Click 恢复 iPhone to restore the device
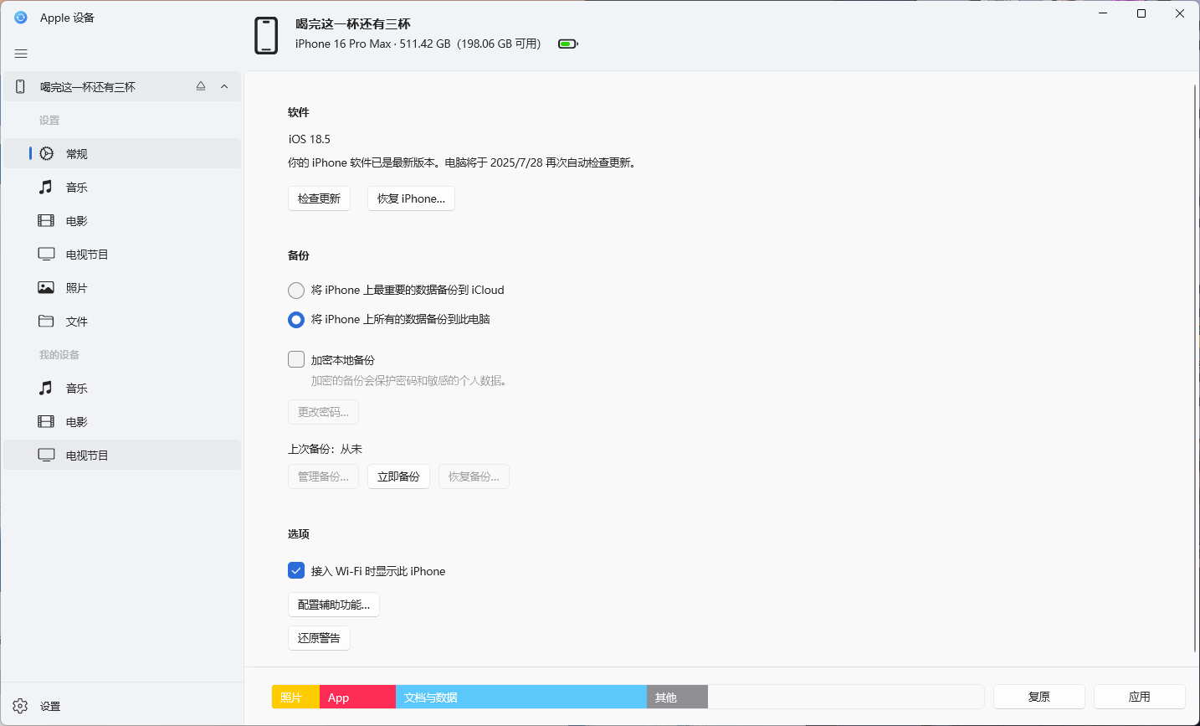 coord(411,198)
